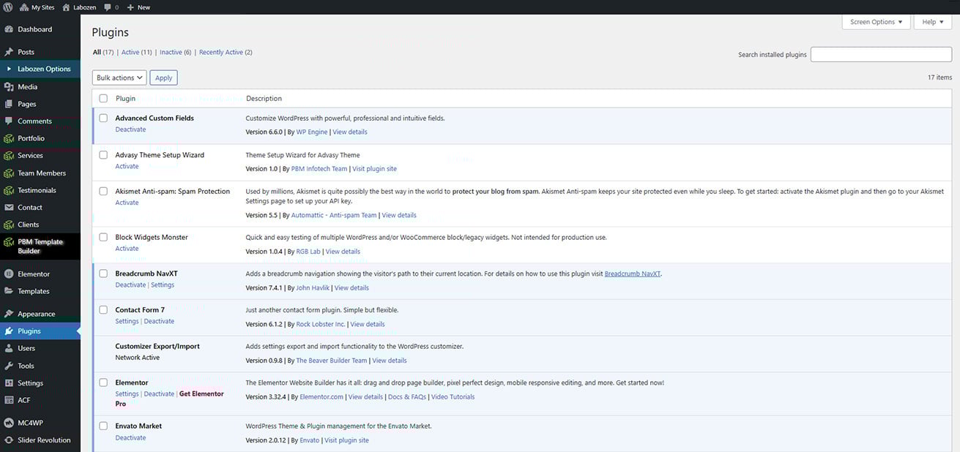Open Dashboard from sidebar icon
Screen dimensions: 960x452
pos(9,29)
